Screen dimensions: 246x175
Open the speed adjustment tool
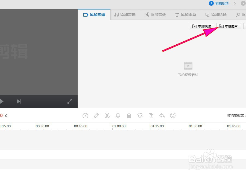(85, 115)
